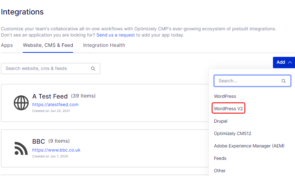Choose WordPress in the Add dropdown list

click(x=225, y=96)
